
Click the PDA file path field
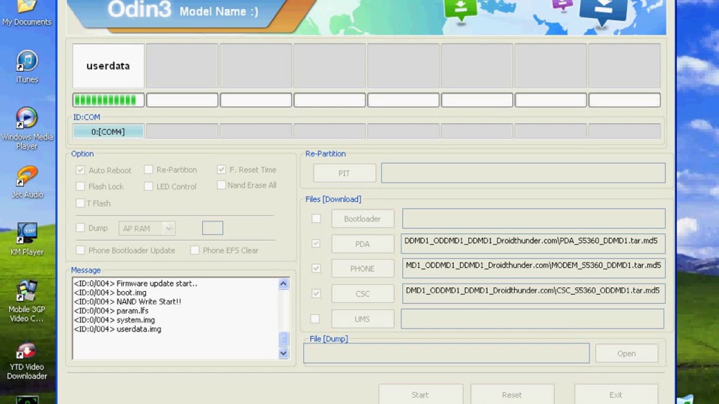[x=534, y=244]
